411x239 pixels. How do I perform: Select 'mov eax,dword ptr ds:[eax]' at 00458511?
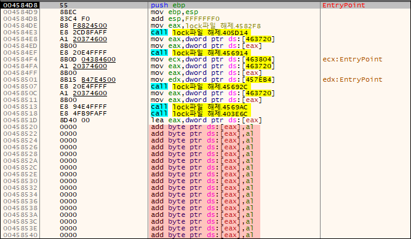pyautogui.click(x=206, y=100)
